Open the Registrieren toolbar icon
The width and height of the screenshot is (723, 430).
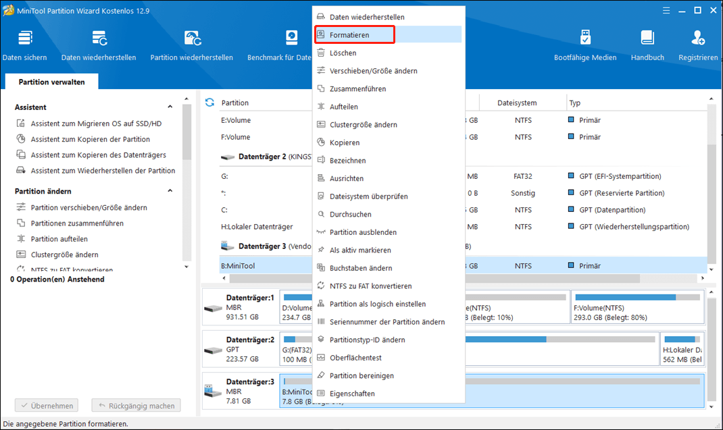[x=698, y=38]
